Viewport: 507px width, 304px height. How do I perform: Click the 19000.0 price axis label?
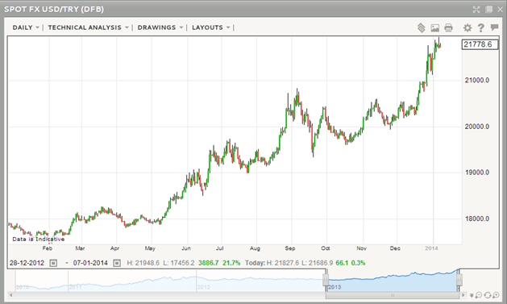(477, 173)
